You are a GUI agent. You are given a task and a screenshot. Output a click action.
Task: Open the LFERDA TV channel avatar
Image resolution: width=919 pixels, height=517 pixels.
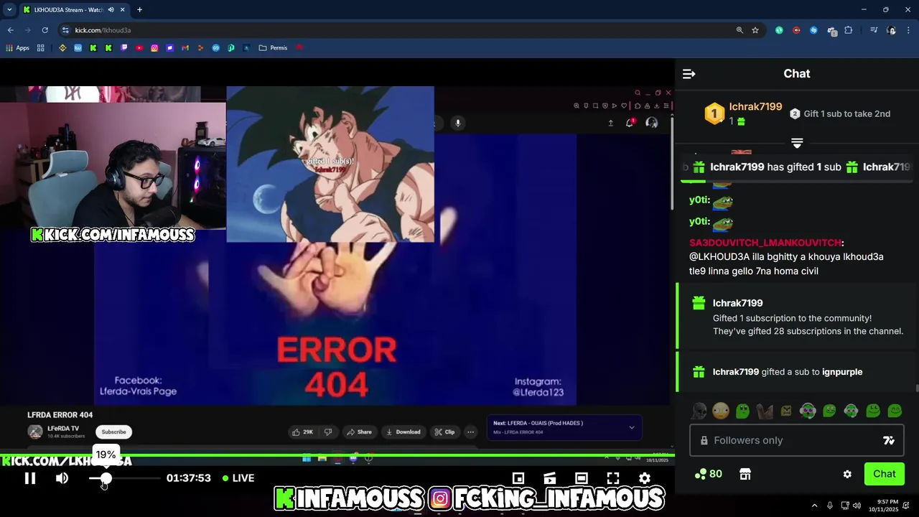[35, 432]
